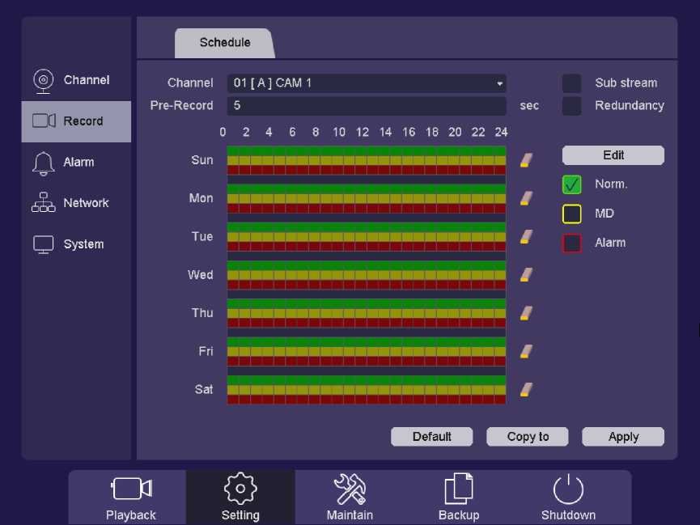Click the Pre-Record seconds input field
The image size is (700, 525).
click(x=367, y=106)
